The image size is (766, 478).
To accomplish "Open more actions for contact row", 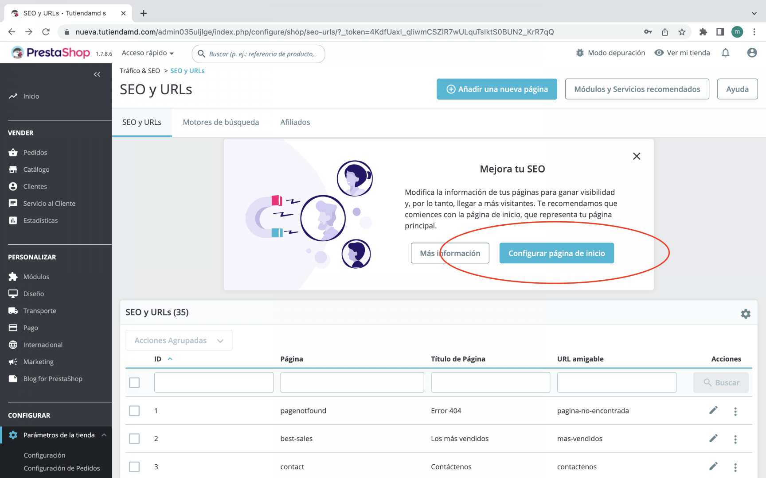I will coord(735,467).
